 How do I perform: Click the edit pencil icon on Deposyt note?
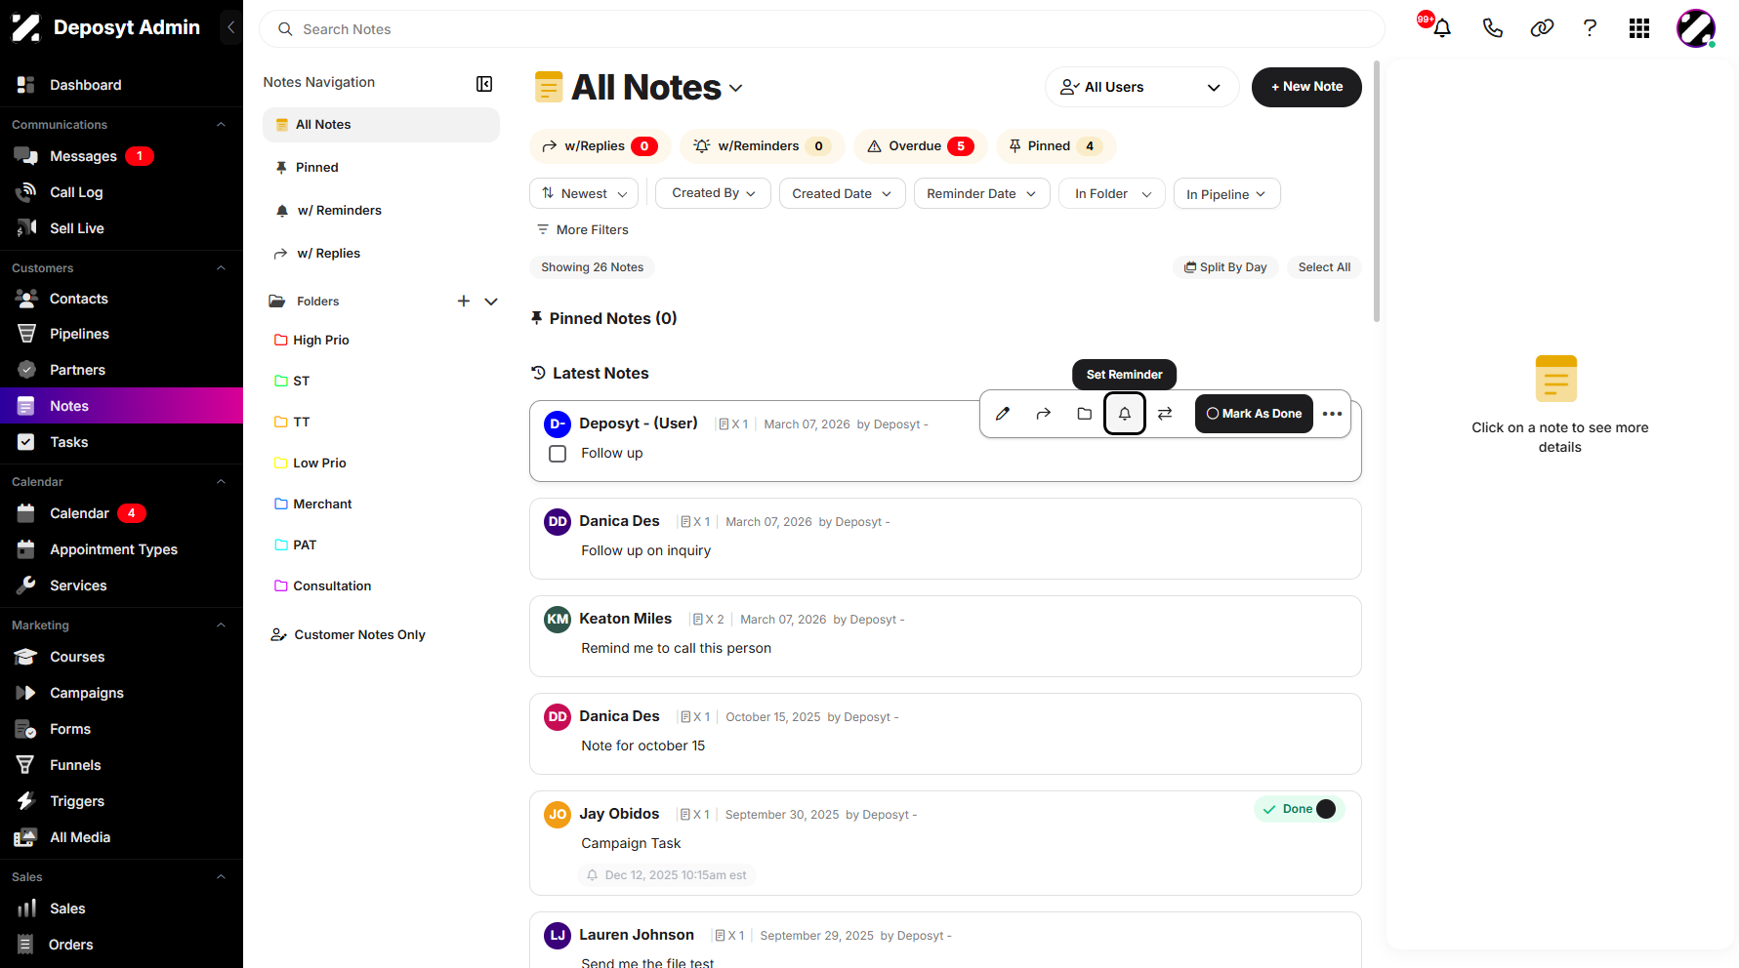pyautogui.click(x=1003, y=414)
